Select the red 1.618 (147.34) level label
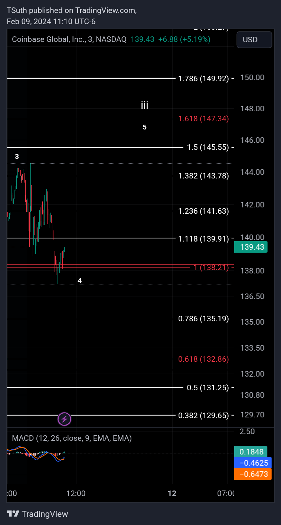The height and width of the screenshot is (525, 281). pos(203,119)
